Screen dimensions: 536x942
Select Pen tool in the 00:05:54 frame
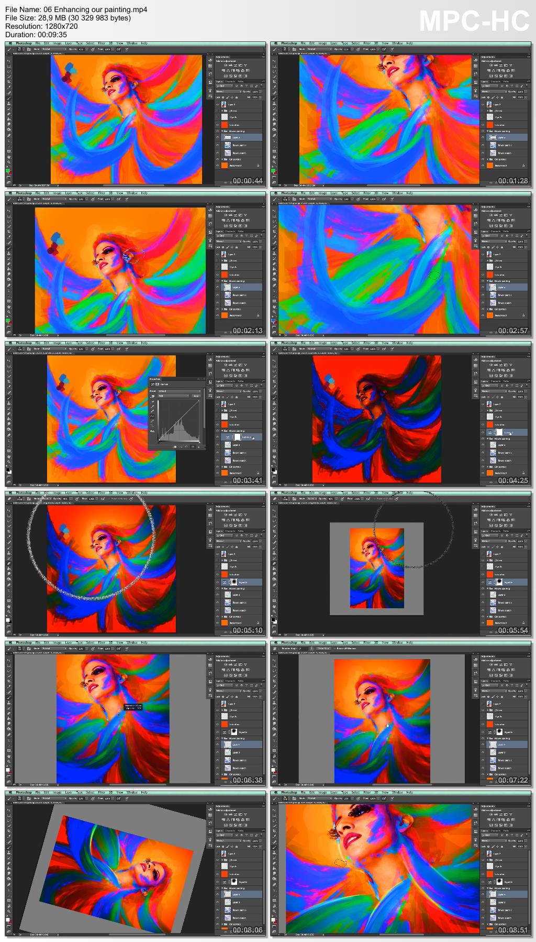point(274,585)
